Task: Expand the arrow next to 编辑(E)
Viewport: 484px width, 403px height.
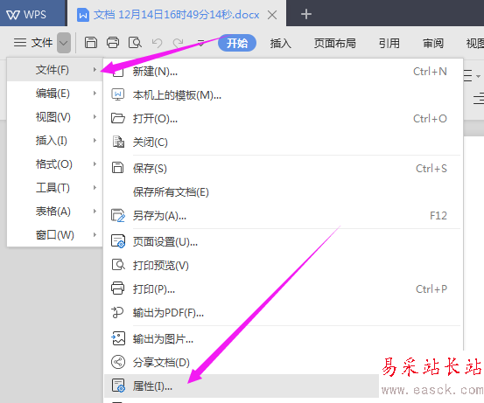Action: coord(95,94)
